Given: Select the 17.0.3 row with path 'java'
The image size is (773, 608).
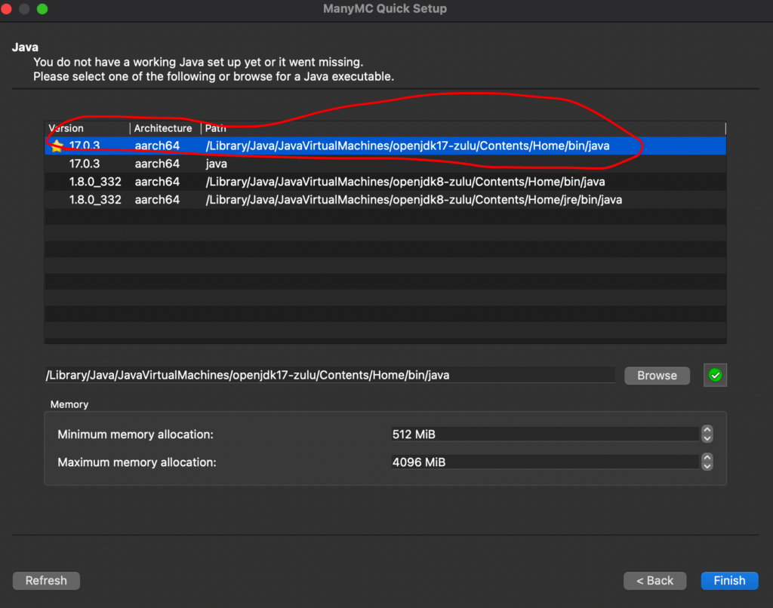Looking at the screenshot, I should point(386,164).
